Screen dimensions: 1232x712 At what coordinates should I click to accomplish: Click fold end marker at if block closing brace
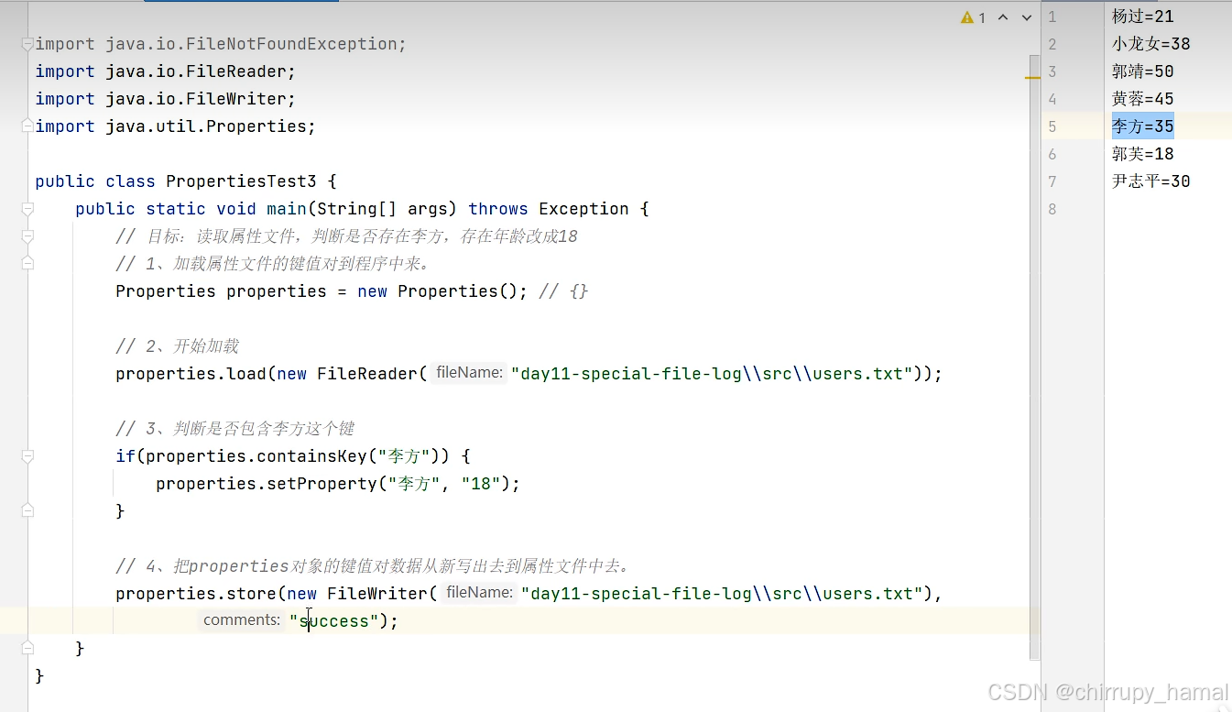[27, 511]
